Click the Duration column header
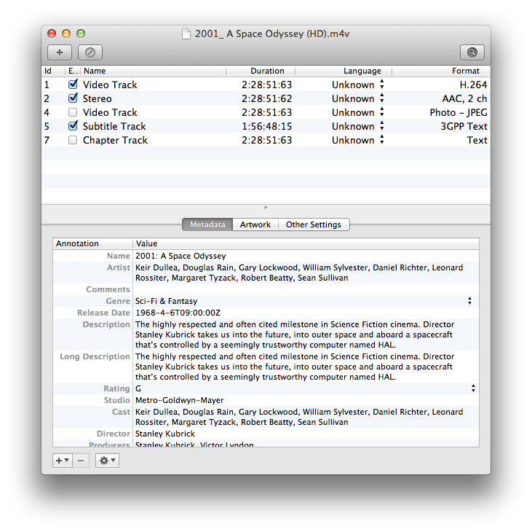The image size is (532, 532). click(x=261, y=71)
